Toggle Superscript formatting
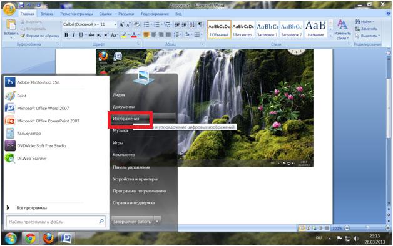Viewport: 393px width, 246px height. 106,35
